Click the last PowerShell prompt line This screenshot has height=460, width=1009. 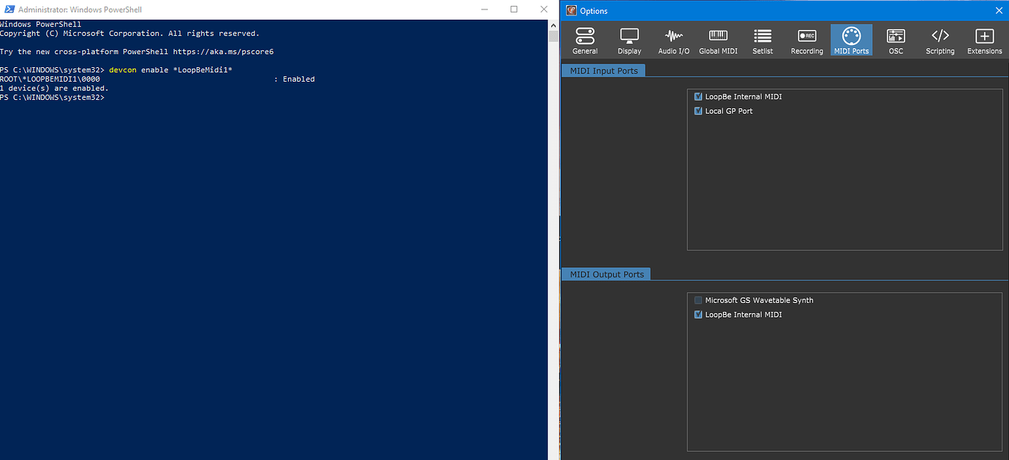[53, 97]
